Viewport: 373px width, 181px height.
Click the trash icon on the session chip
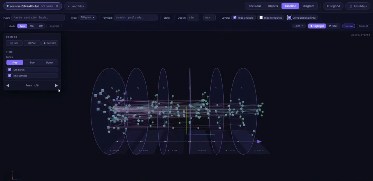pos(57,6)
